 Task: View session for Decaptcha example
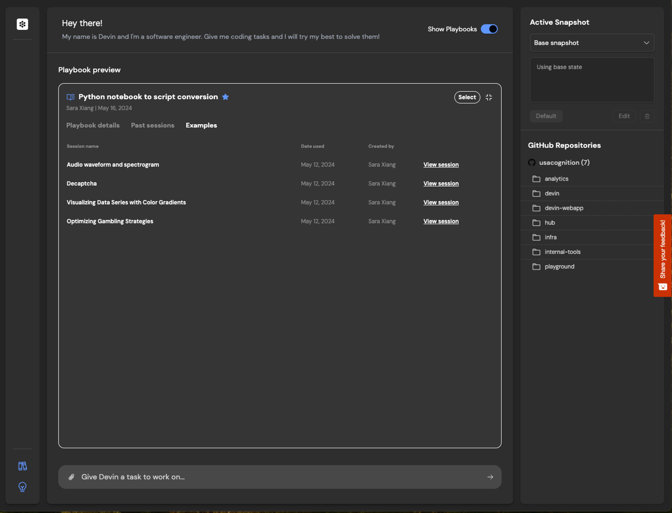tap(441, 183)
